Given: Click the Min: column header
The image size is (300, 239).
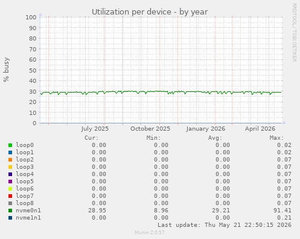Looking at the screenshot, I should click(x=154, y=138).
